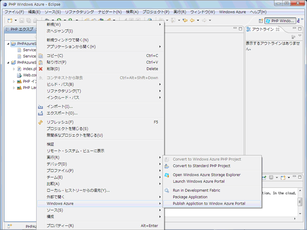Click the Display Selected Console monitor icon
This screenshot has height=230, width=307.
[271, 177]
